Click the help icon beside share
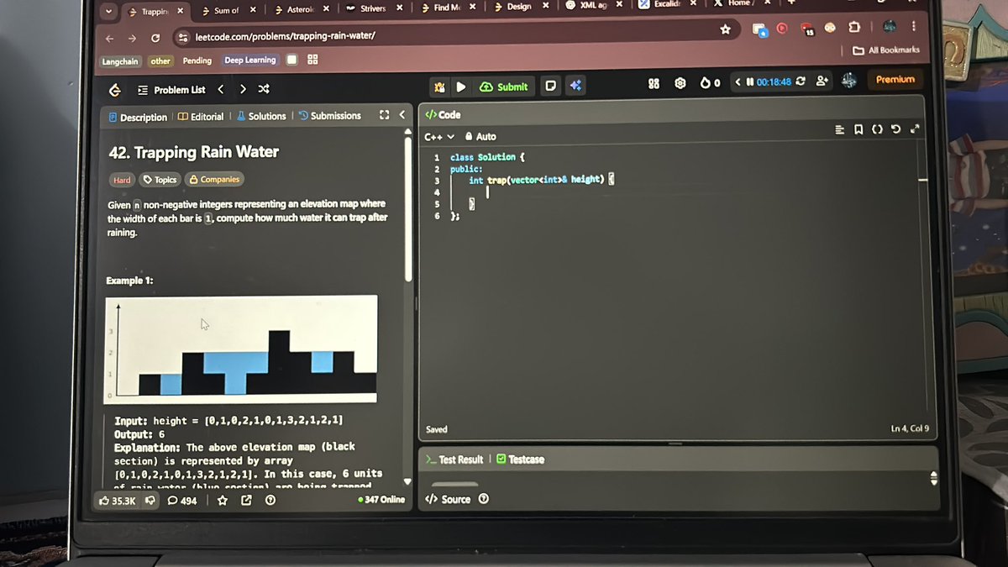 [x=270, y=501]
